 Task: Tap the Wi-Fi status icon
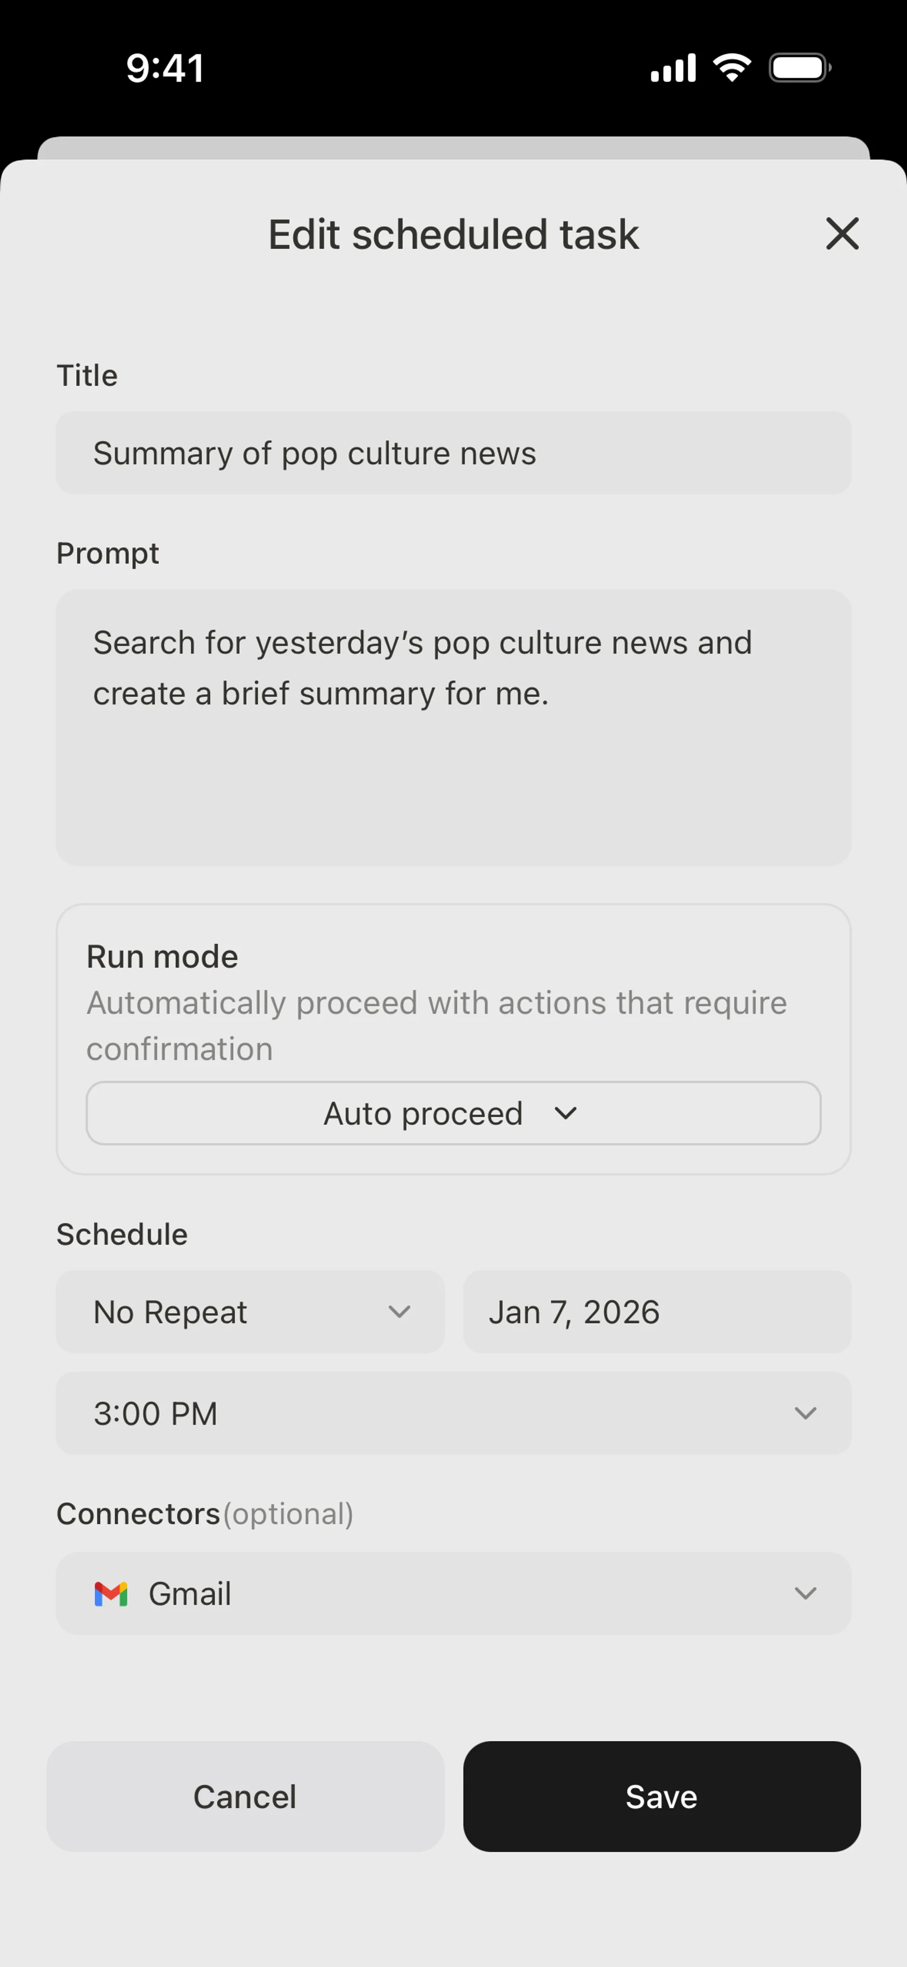point(731,68)
